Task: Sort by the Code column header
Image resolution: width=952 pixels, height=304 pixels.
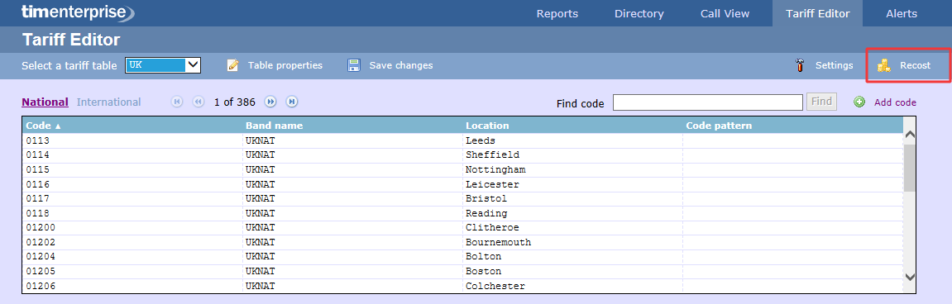Action: coord(44,126)
